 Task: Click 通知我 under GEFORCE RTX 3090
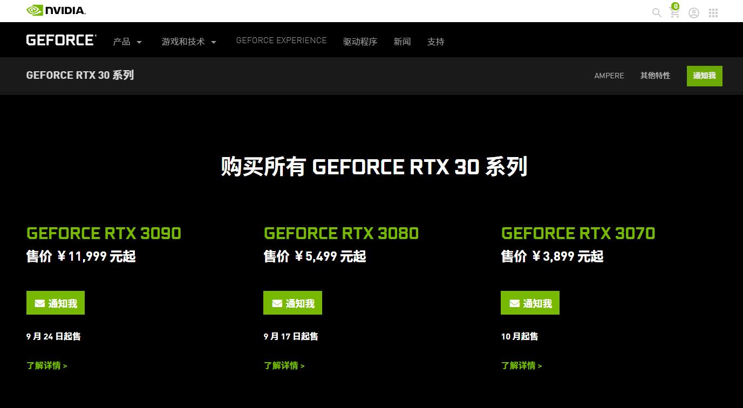(x=56, y=303)
